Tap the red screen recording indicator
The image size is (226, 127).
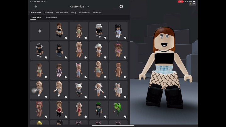tap(180, 2)
